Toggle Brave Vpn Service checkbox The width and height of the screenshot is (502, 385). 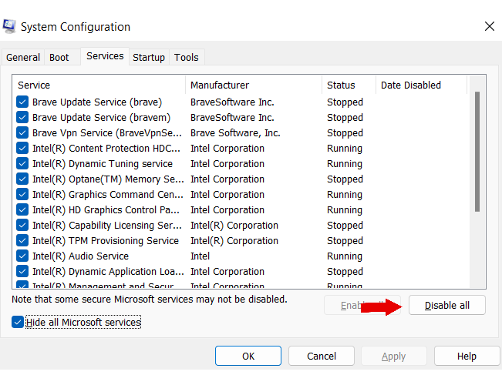[x=22, y=133]
